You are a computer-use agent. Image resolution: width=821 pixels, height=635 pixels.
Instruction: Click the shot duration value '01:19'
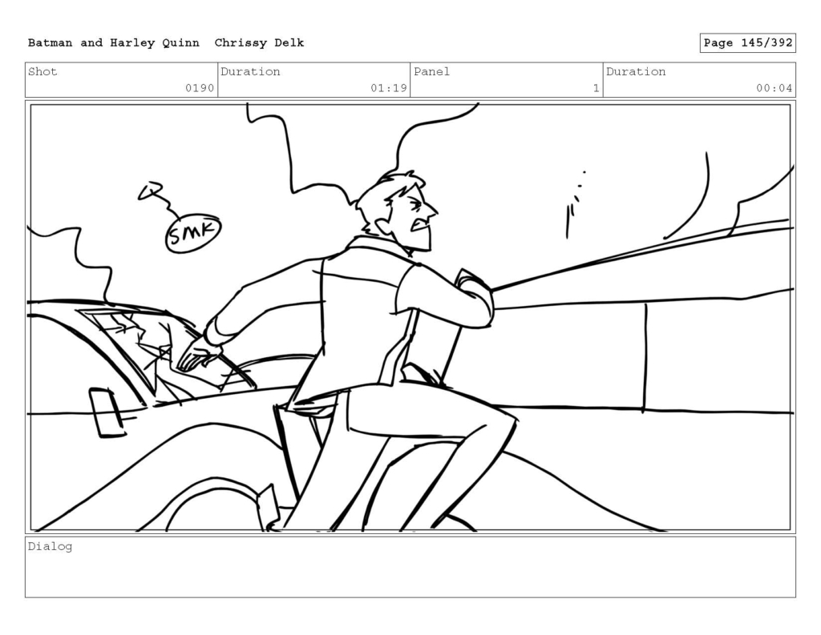(389, 88)
